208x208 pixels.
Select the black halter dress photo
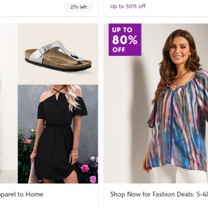tap(58, 134)
